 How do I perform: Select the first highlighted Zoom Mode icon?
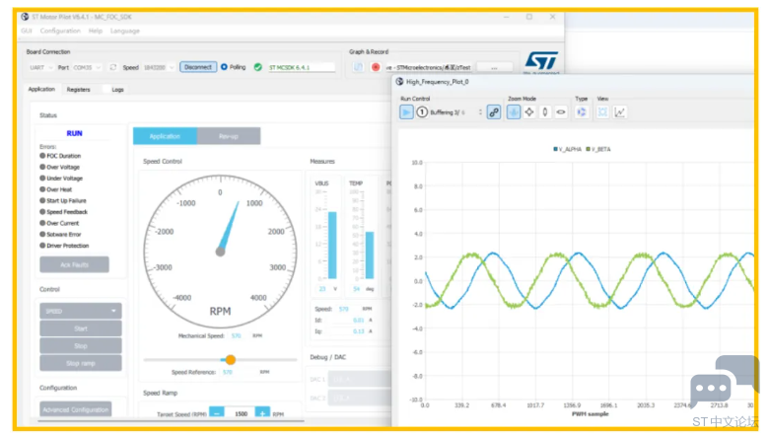pyautogui.click(x=514, y=112)
